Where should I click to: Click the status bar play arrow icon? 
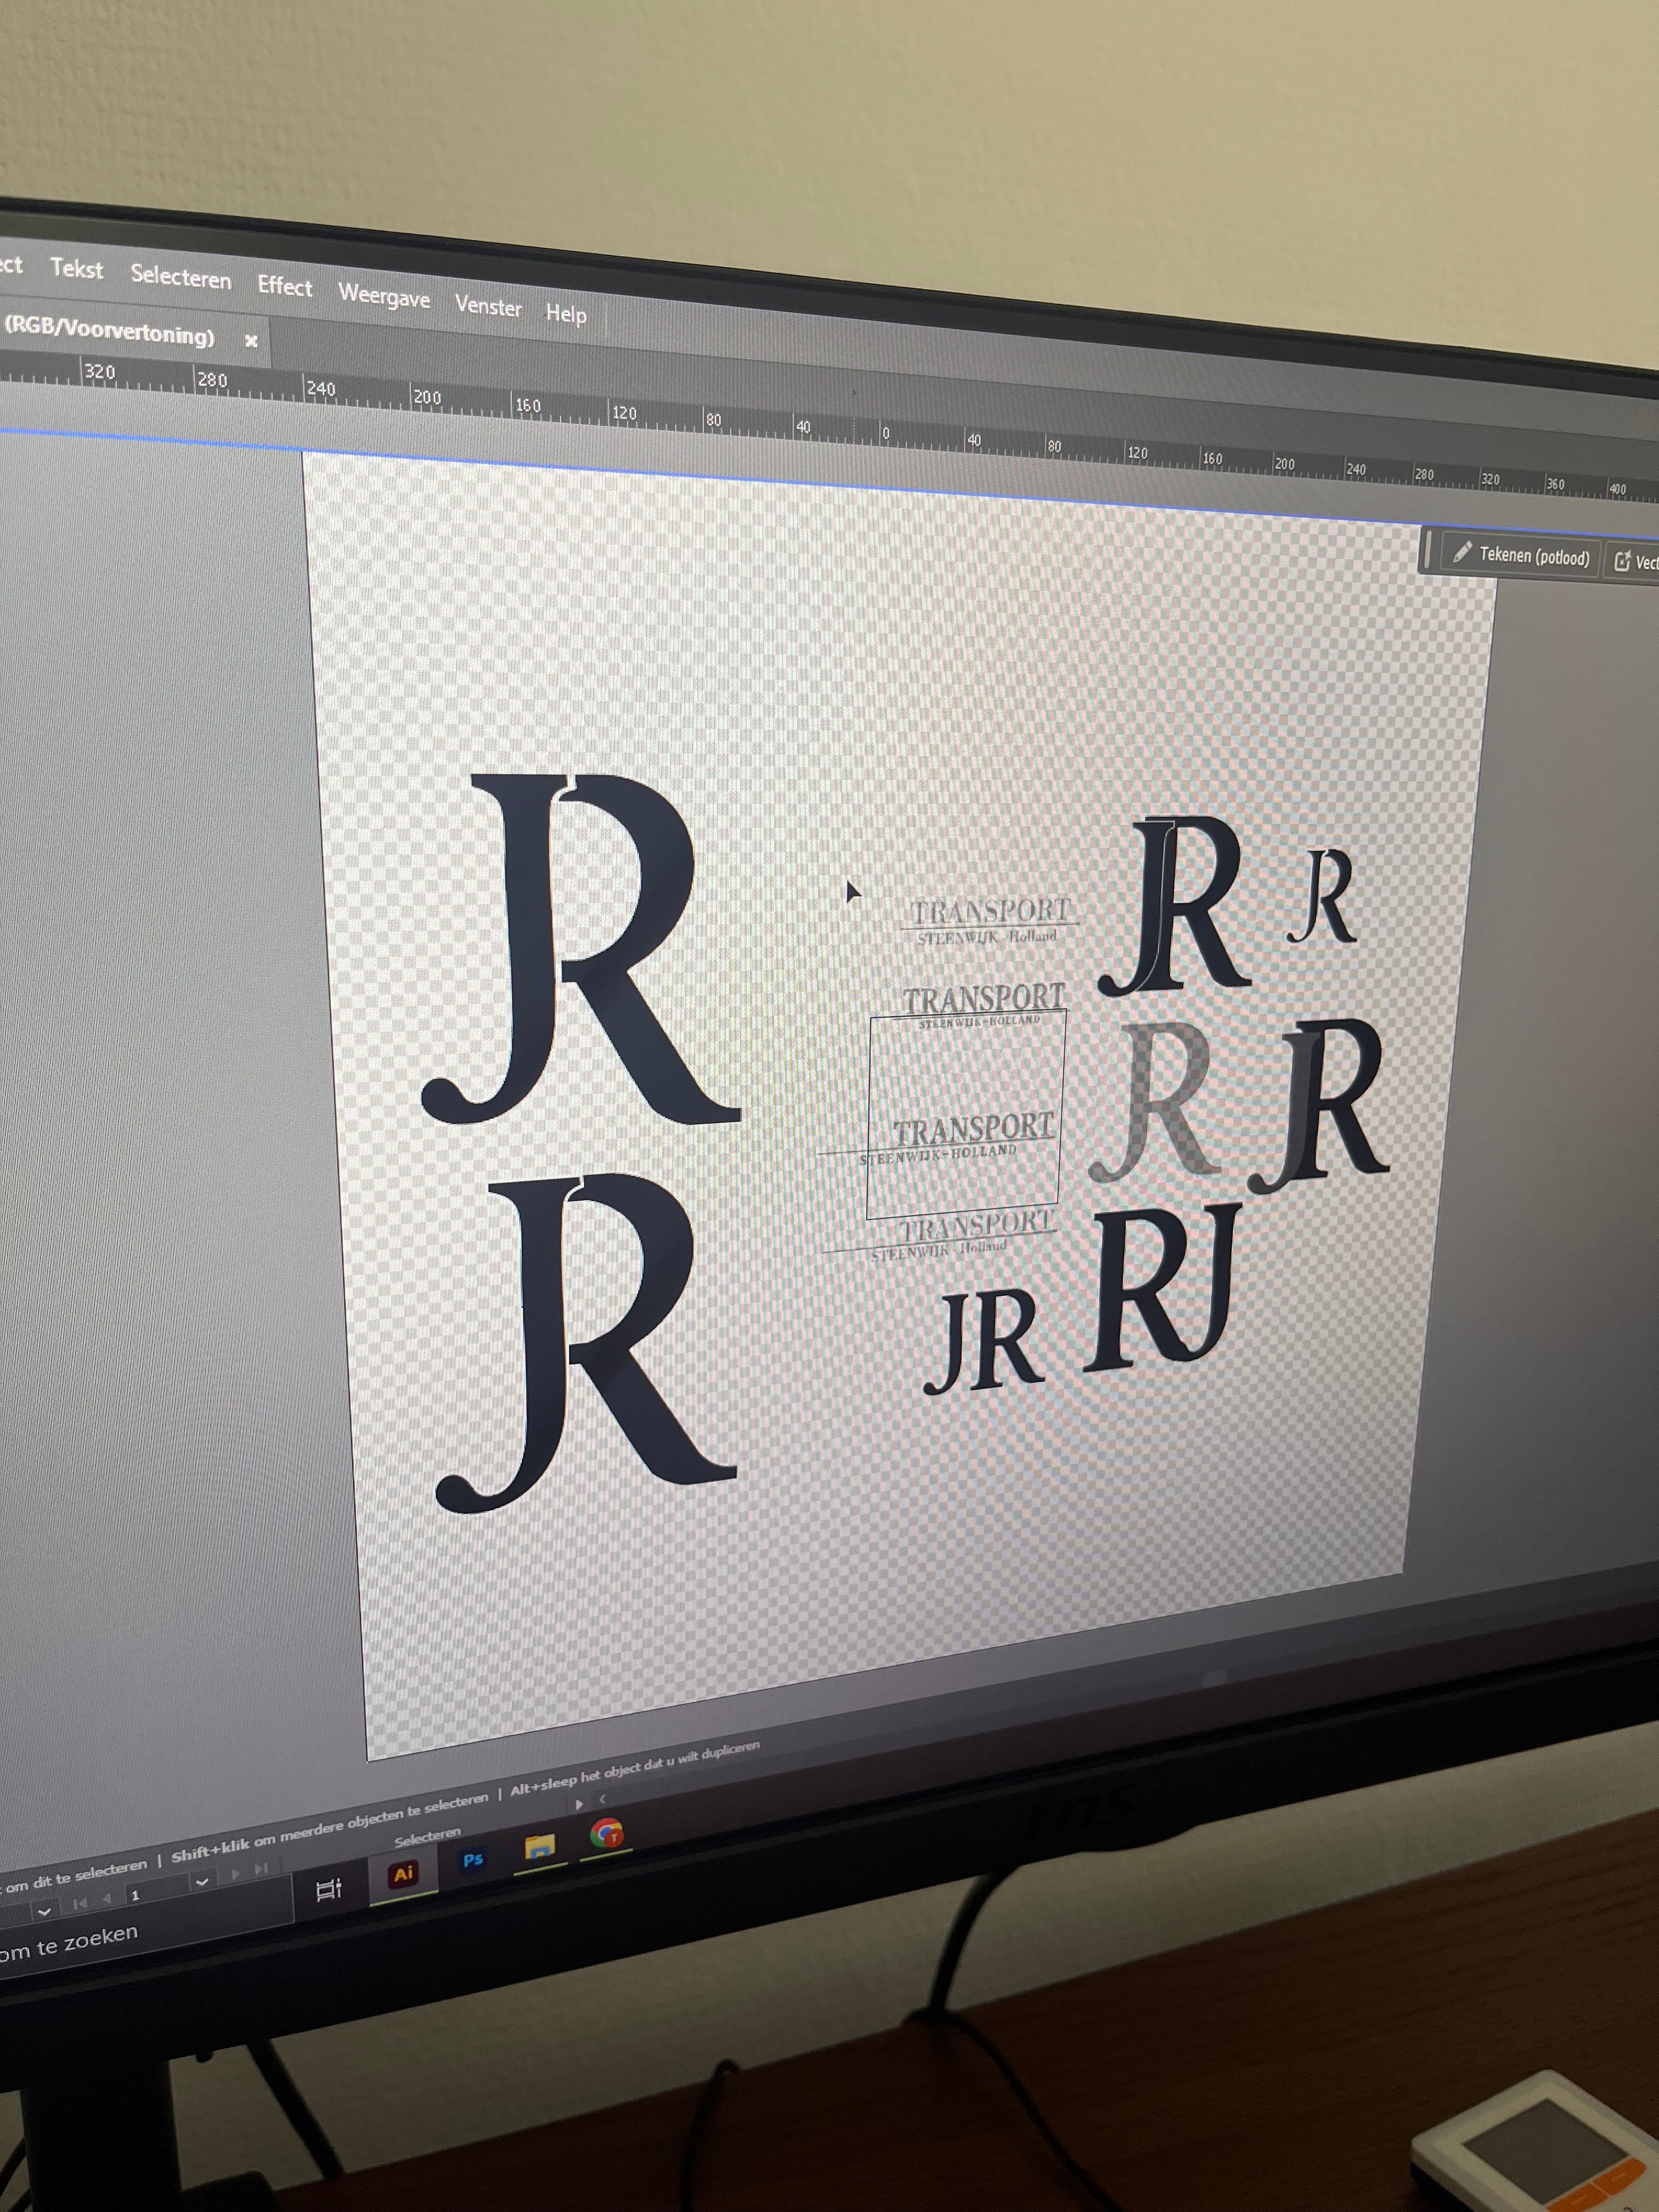point(578,1805)
